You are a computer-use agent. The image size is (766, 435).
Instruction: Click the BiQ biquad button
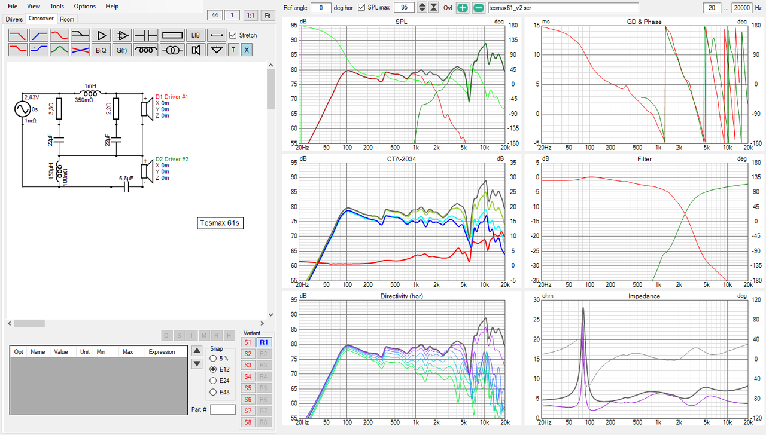101,50
